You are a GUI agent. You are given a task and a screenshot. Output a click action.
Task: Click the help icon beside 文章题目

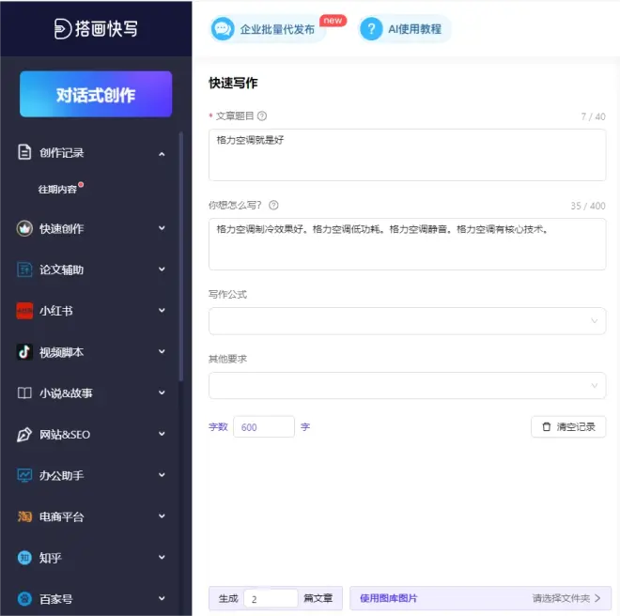click(262, 116)
